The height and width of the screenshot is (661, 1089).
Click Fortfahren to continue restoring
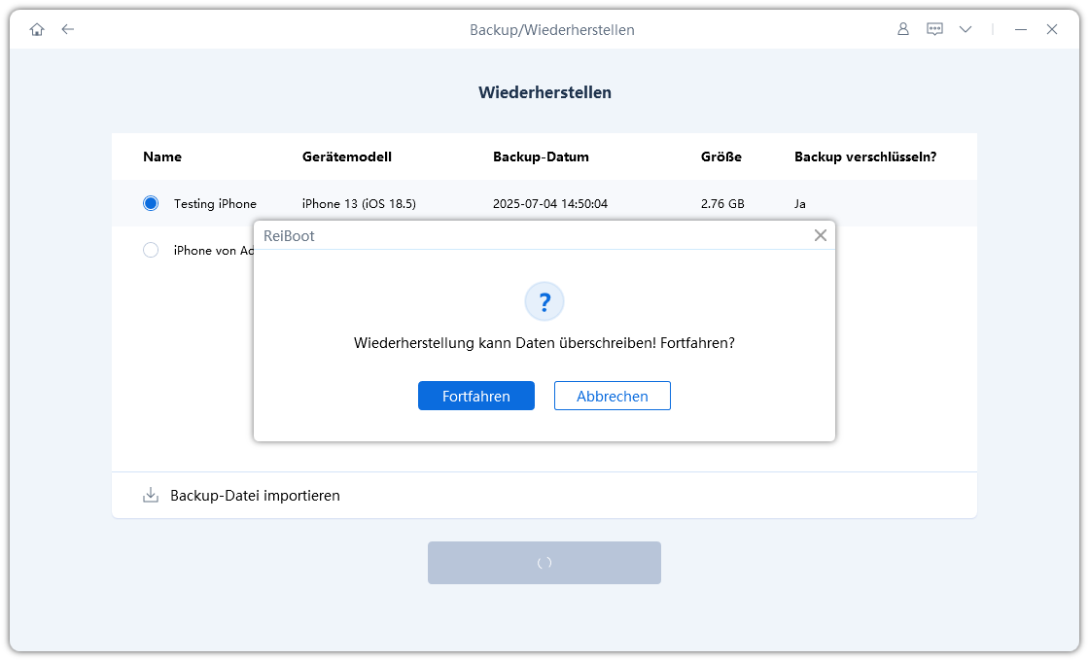click(x=475, y=396)
